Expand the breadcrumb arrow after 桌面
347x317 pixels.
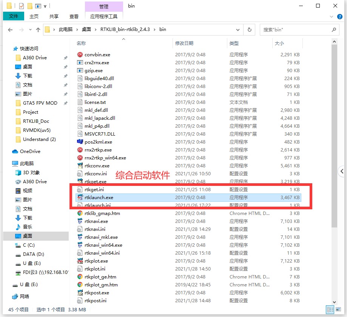tap(96, 29)
